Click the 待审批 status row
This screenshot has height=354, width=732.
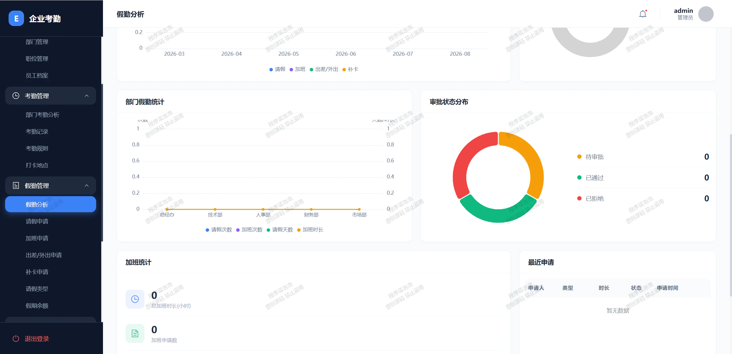tap(643, 157)
